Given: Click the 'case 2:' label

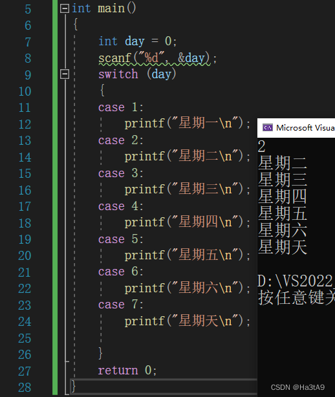Looking at the screenshot, I should [121, 140].
